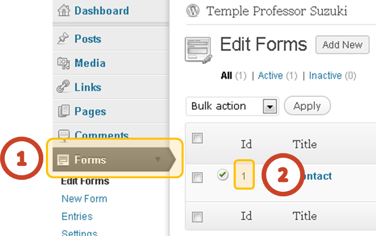Toggle the green active checkmark for form 1
The width and height of the screenshot is (376, 236).
click(x=222, y=175)
